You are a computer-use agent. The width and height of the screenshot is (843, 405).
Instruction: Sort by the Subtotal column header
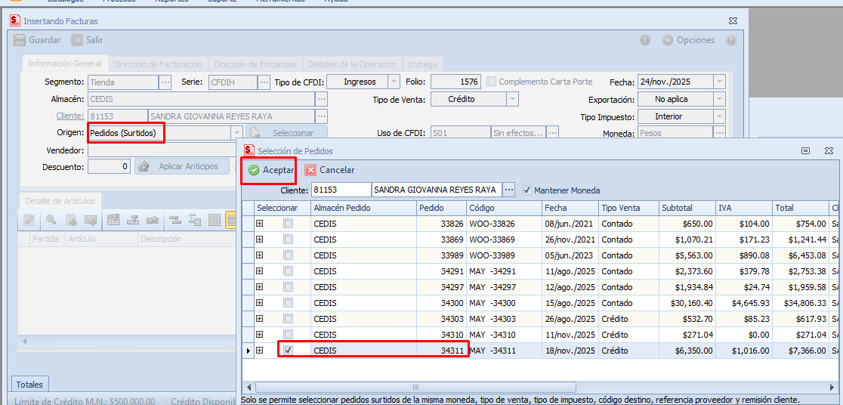(x=686, y=208)
